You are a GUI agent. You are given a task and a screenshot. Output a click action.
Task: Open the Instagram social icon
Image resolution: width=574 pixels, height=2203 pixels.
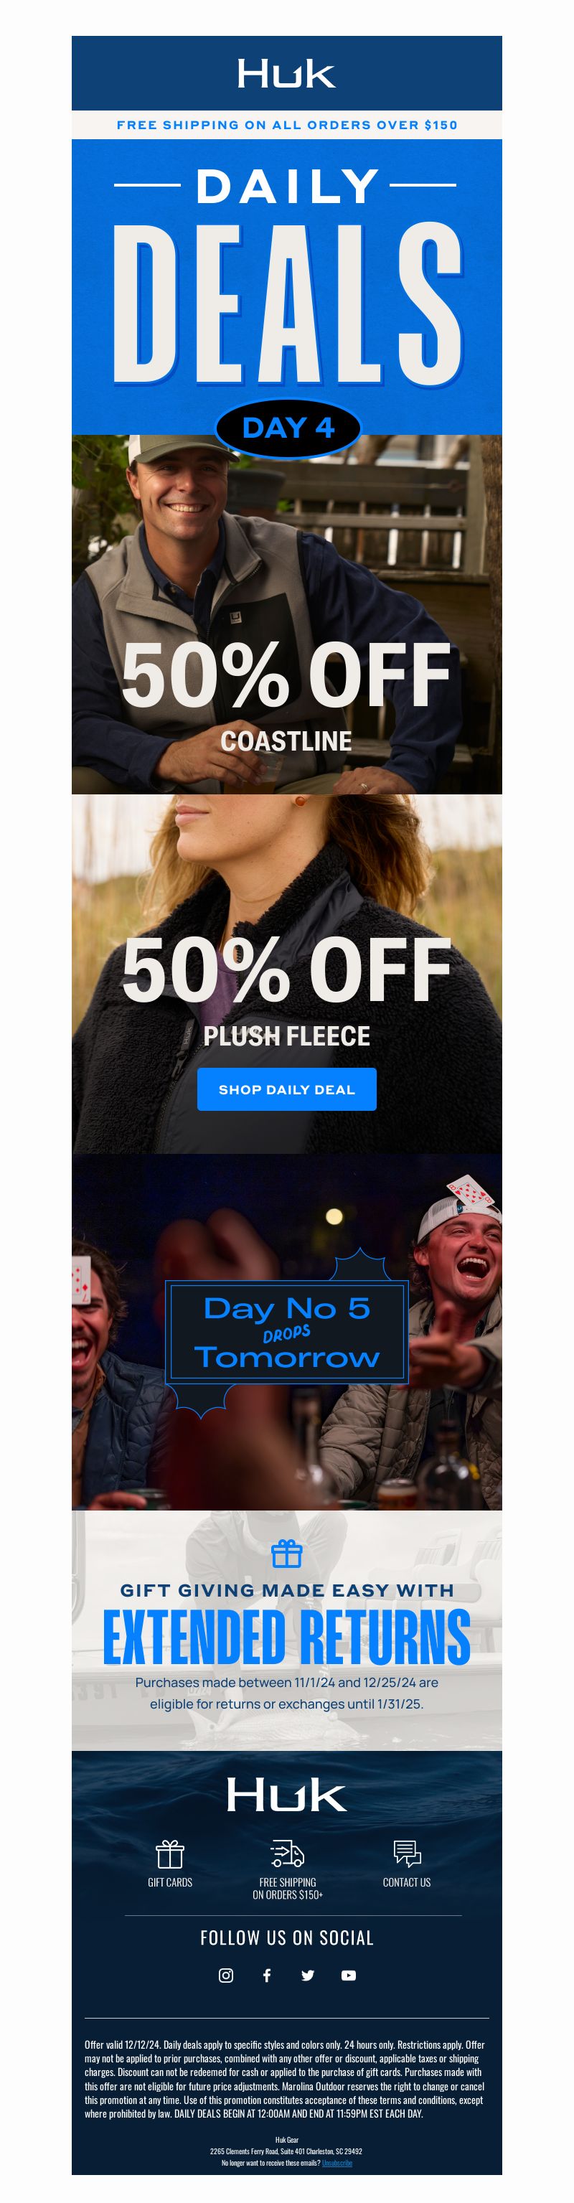226,1975
